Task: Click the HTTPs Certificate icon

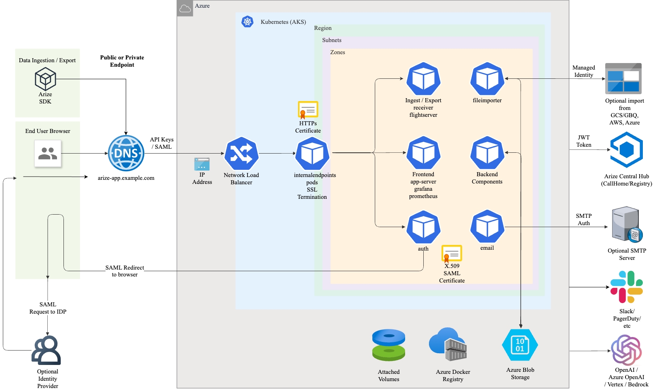Action: pos(308,110)
